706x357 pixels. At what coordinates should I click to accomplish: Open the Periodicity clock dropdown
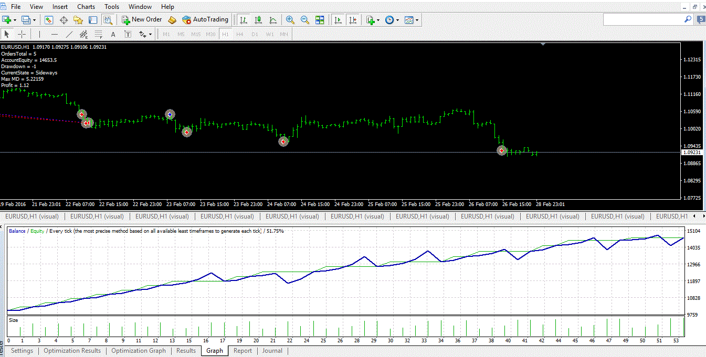point(397,20)
